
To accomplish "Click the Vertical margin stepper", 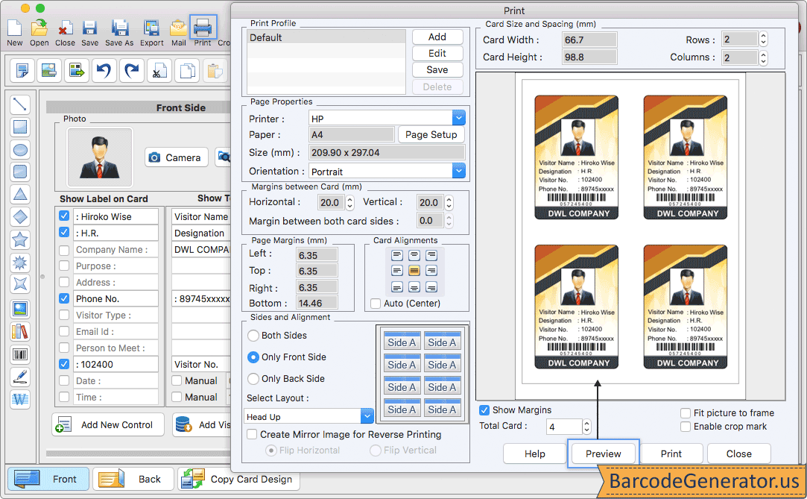I will [x=449, y=202].
